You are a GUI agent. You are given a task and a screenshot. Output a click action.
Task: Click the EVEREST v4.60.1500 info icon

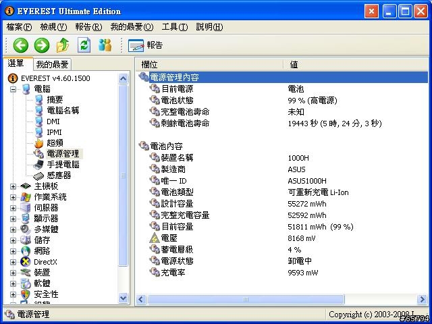tap(13, 78)
